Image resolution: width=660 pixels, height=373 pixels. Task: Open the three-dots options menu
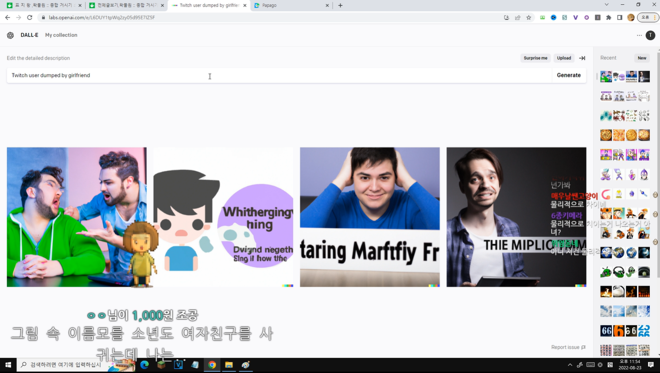(639, 35)
